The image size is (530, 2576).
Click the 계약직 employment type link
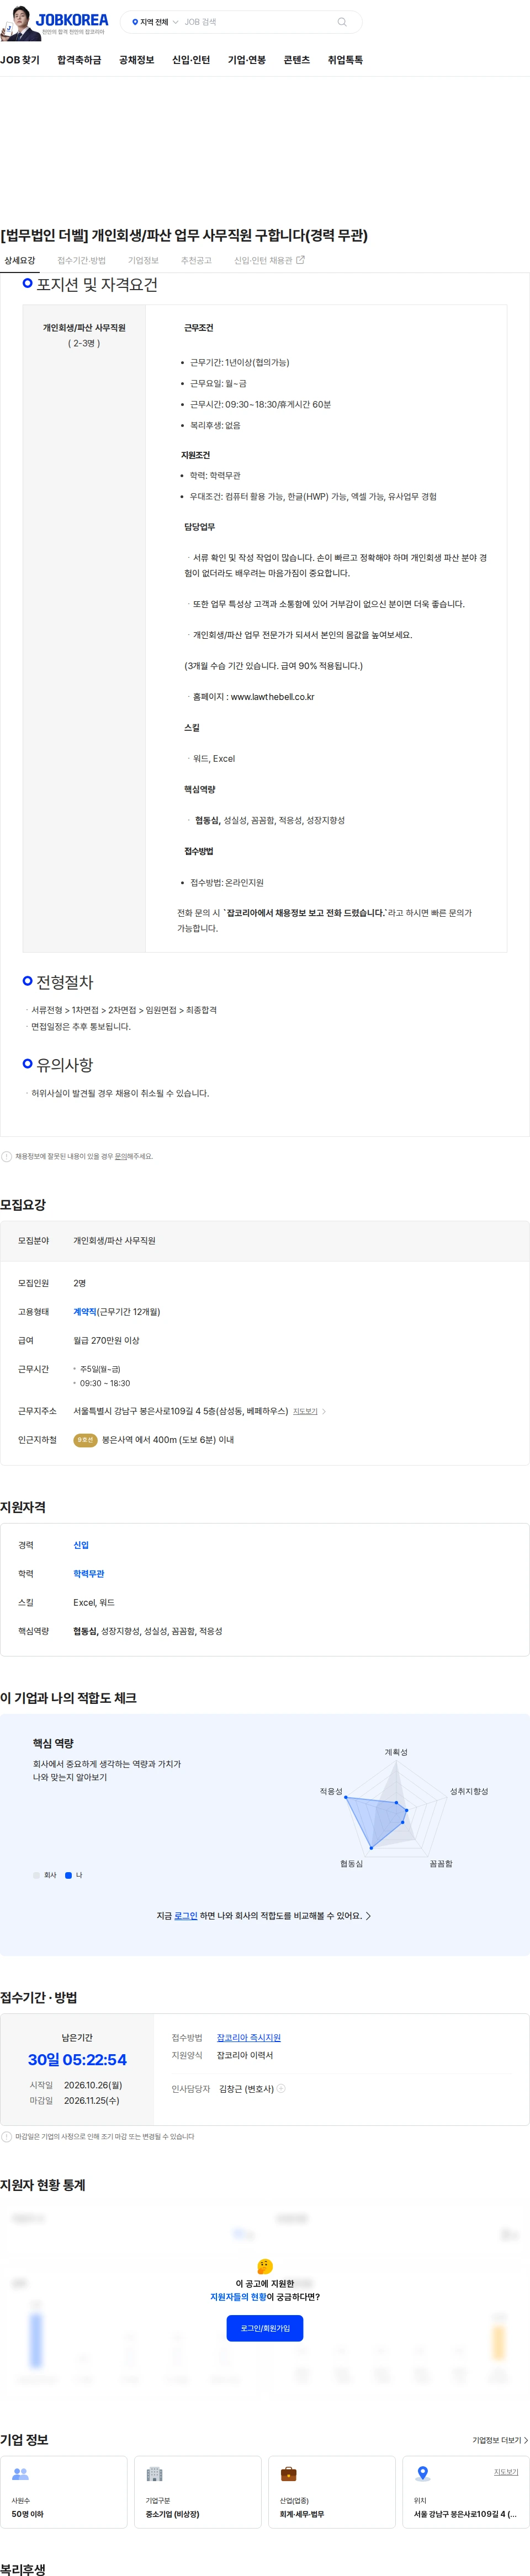pos(85,1312)
